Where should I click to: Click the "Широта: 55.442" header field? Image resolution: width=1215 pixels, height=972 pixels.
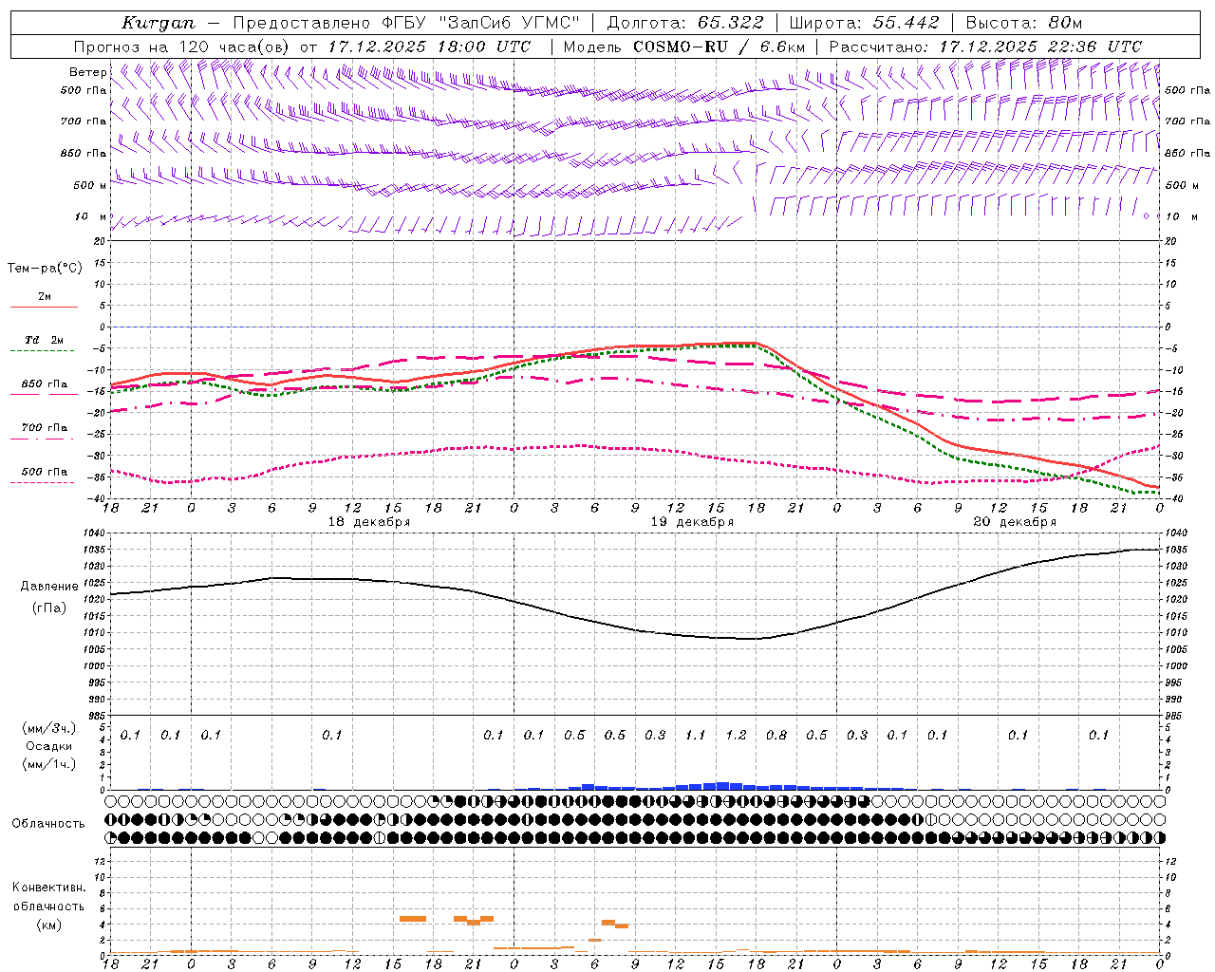(x=864, y=23)
